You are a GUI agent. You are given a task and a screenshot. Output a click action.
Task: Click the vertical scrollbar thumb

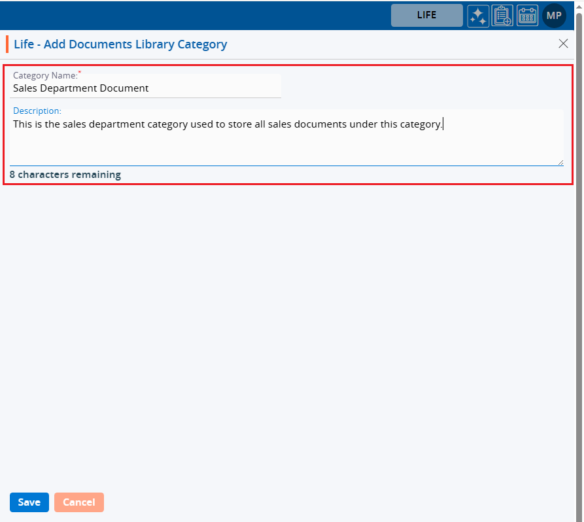(x=579, y=262)
